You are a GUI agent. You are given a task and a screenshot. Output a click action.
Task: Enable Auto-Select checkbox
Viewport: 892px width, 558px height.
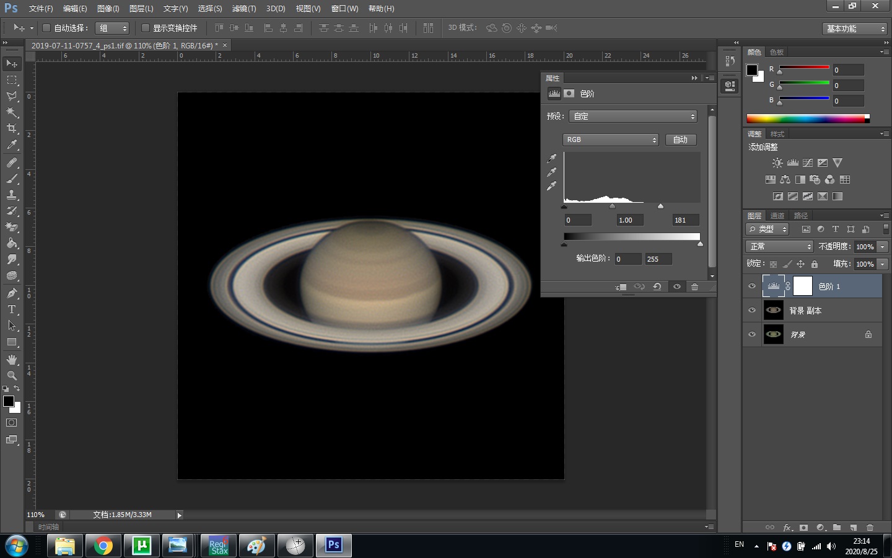[46, 28]
